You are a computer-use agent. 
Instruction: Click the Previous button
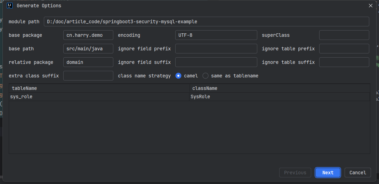(x=295, y=173)
